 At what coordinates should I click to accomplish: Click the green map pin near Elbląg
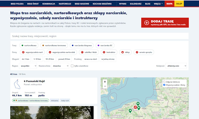coord(139,108)
